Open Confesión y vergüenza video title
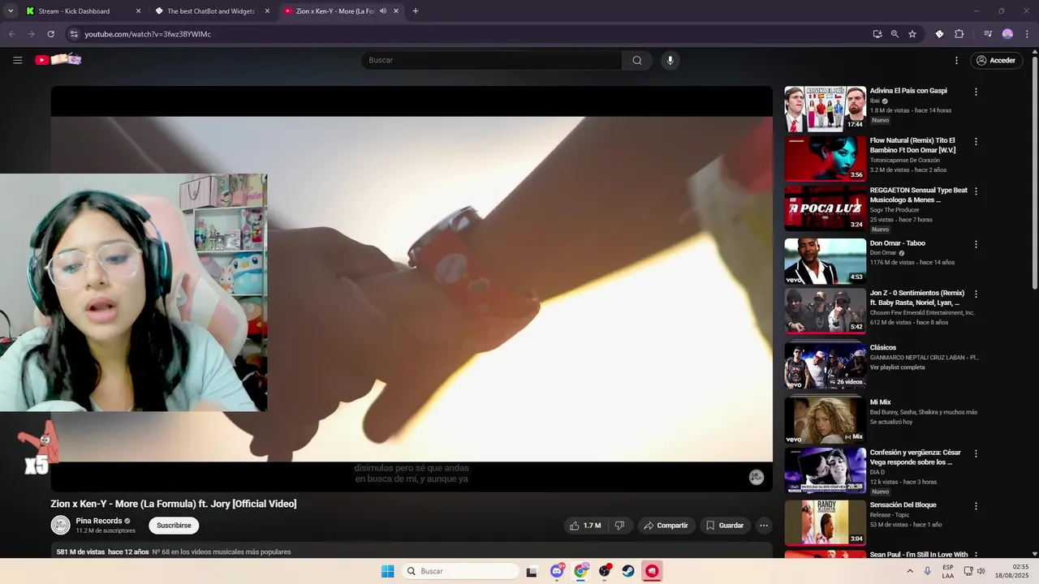Viewport: 1039px width, 584px height. pos(916,457)
